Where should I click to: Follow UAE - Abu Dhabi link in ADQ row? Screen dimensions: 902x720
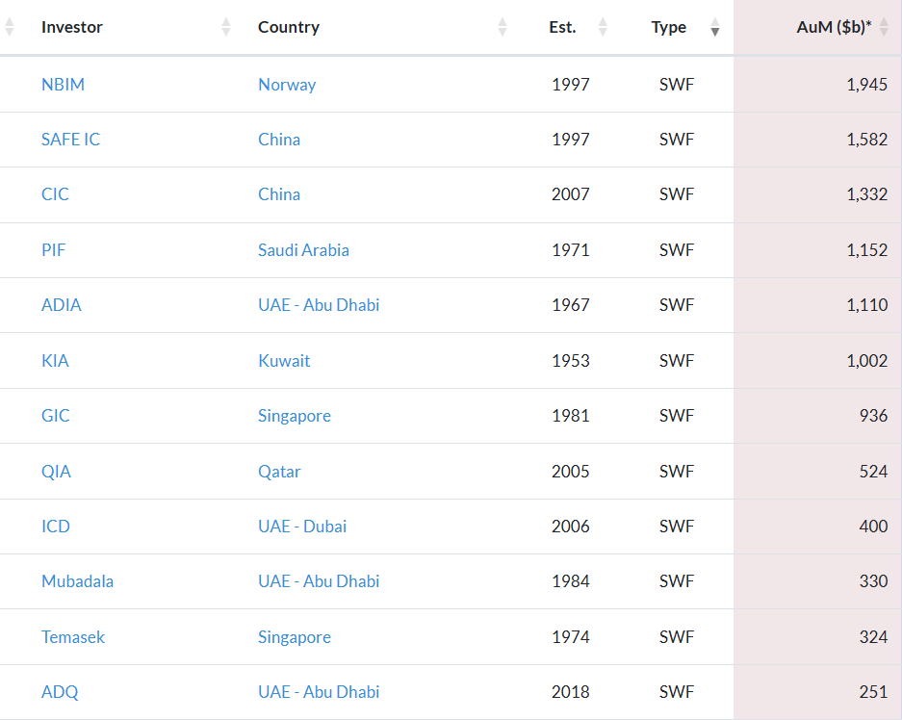click(319, 692)
